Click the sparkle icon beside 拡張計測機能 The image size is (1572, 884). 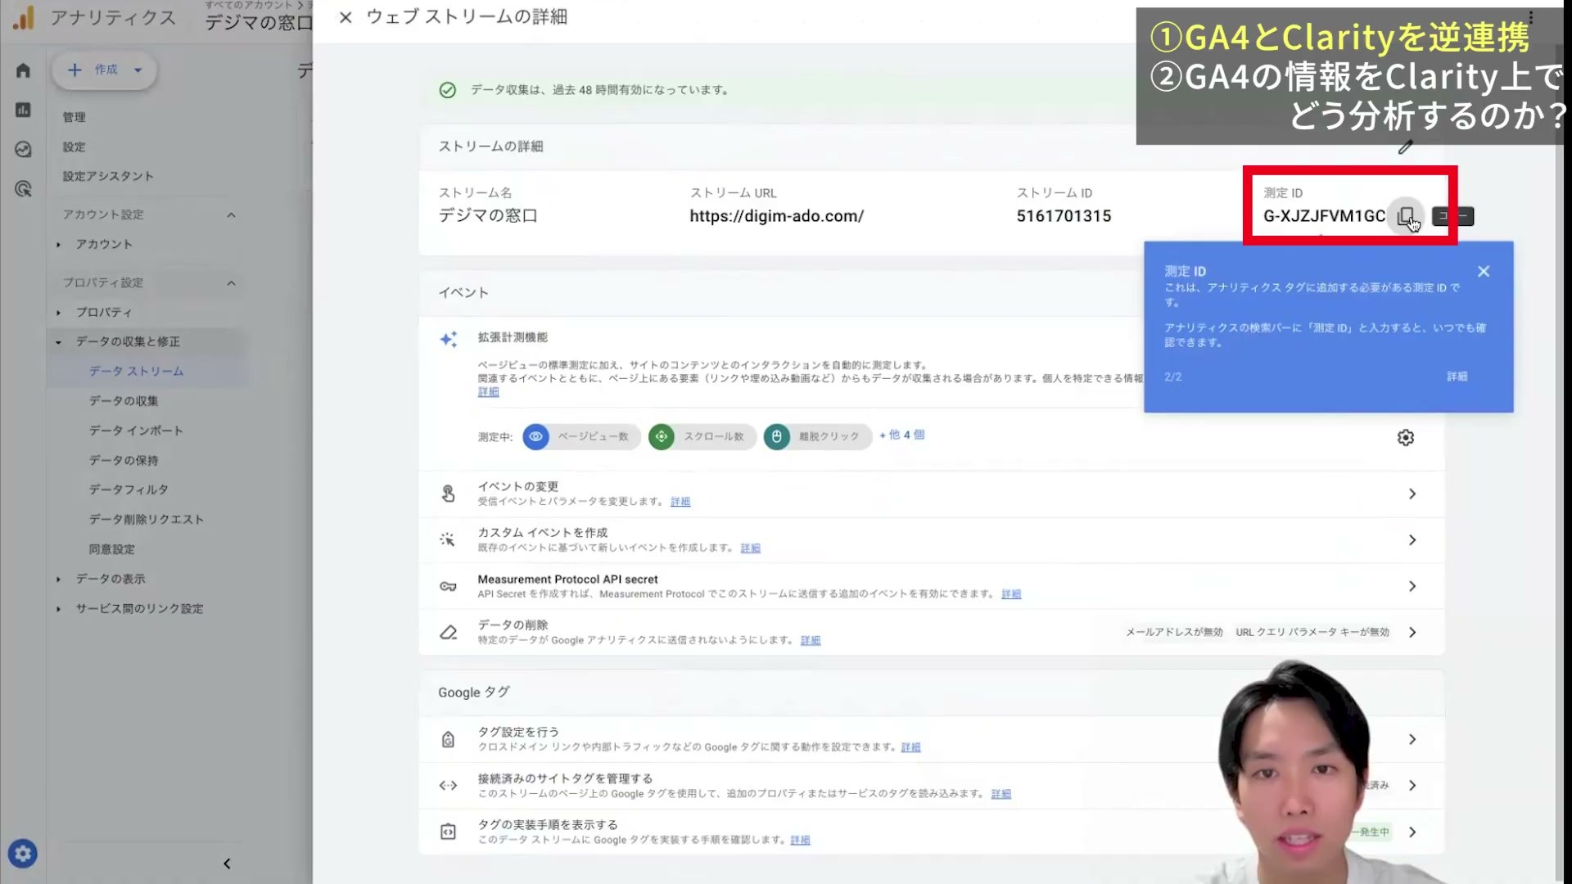tap(448, 339)
